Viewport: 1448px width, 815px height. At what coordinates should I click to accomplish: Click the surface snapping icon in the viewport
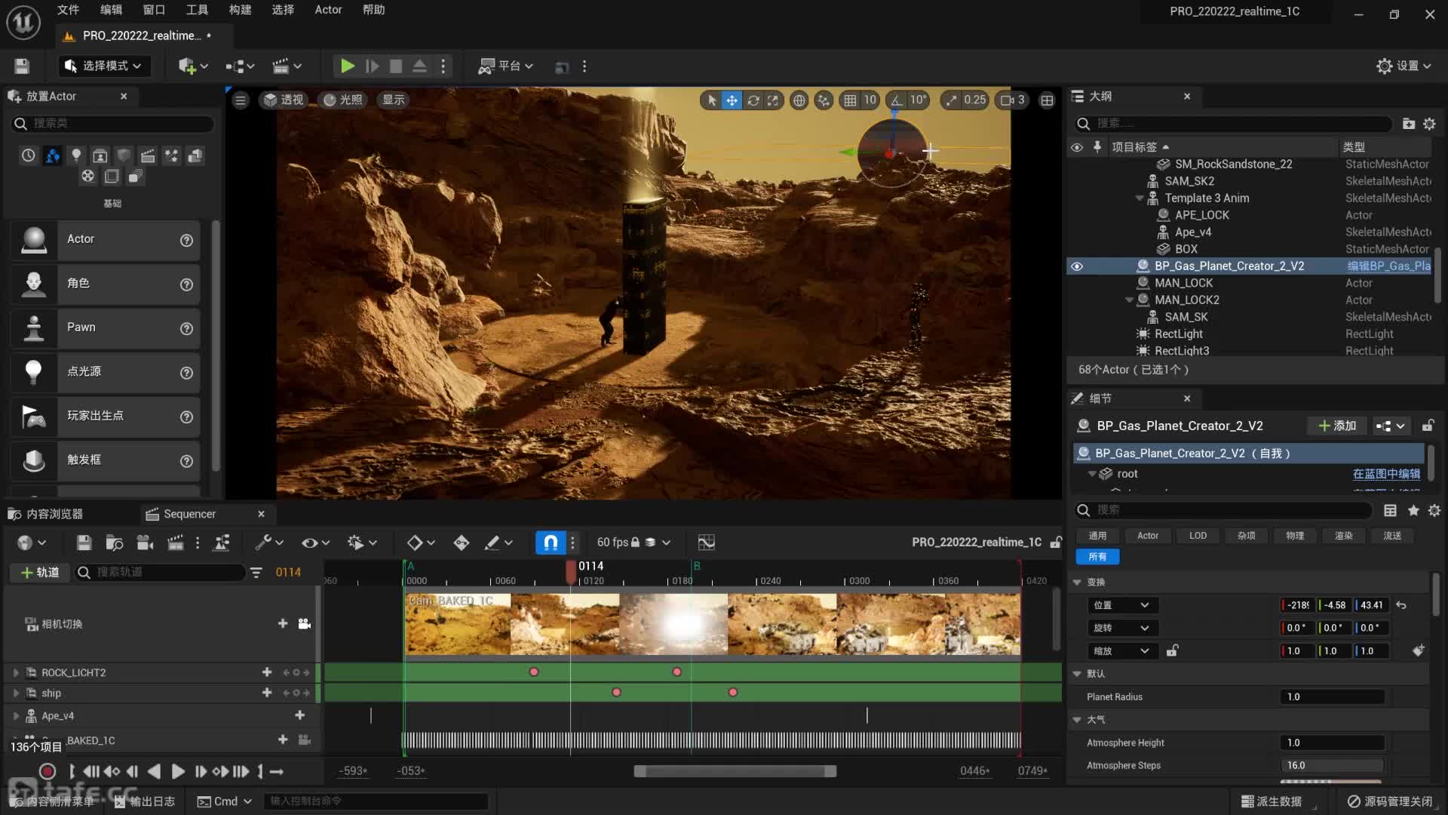[824, 100]
